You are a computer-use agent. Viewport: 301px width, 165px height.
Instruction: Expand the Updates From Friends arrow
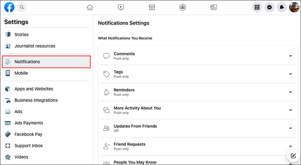[x=291, y=128]
